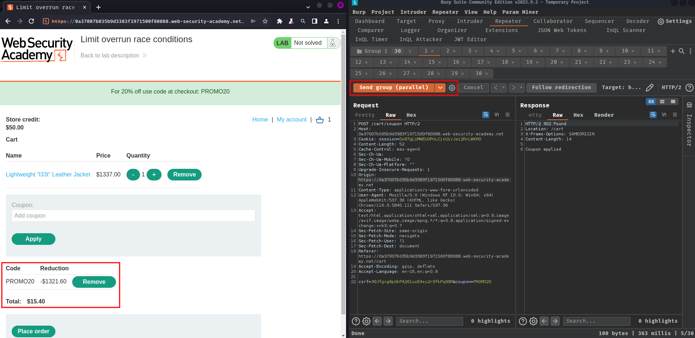695x338 pixels.
Task: Go to previous Response search match arrow
Action: click(x=544, y=321)
